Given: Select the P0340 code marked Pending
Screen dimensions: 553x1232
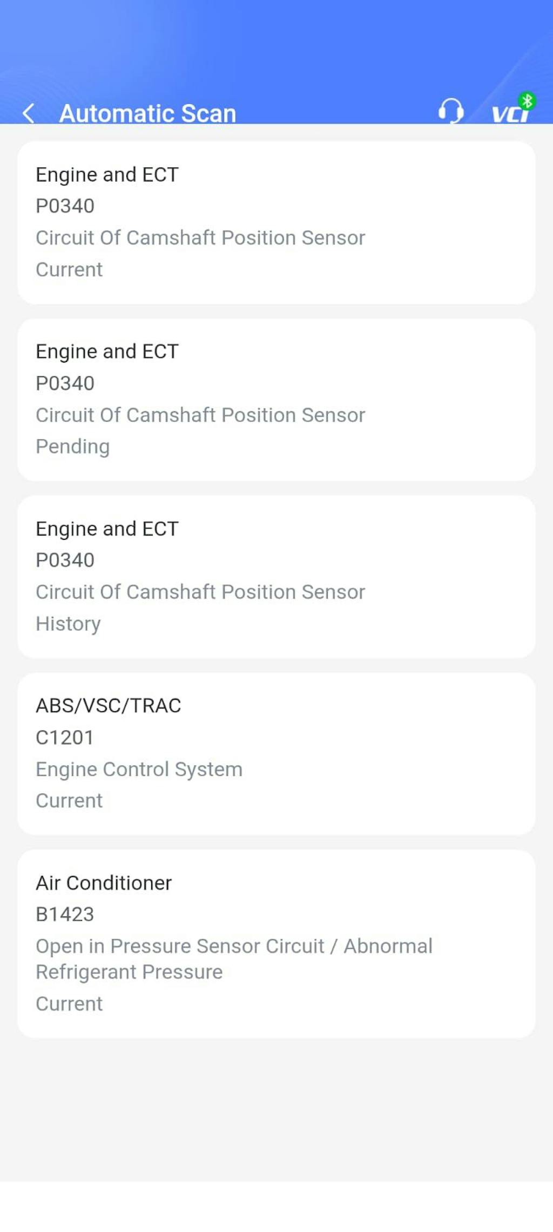Looking at the screenshot, I should tap(65, 383).
